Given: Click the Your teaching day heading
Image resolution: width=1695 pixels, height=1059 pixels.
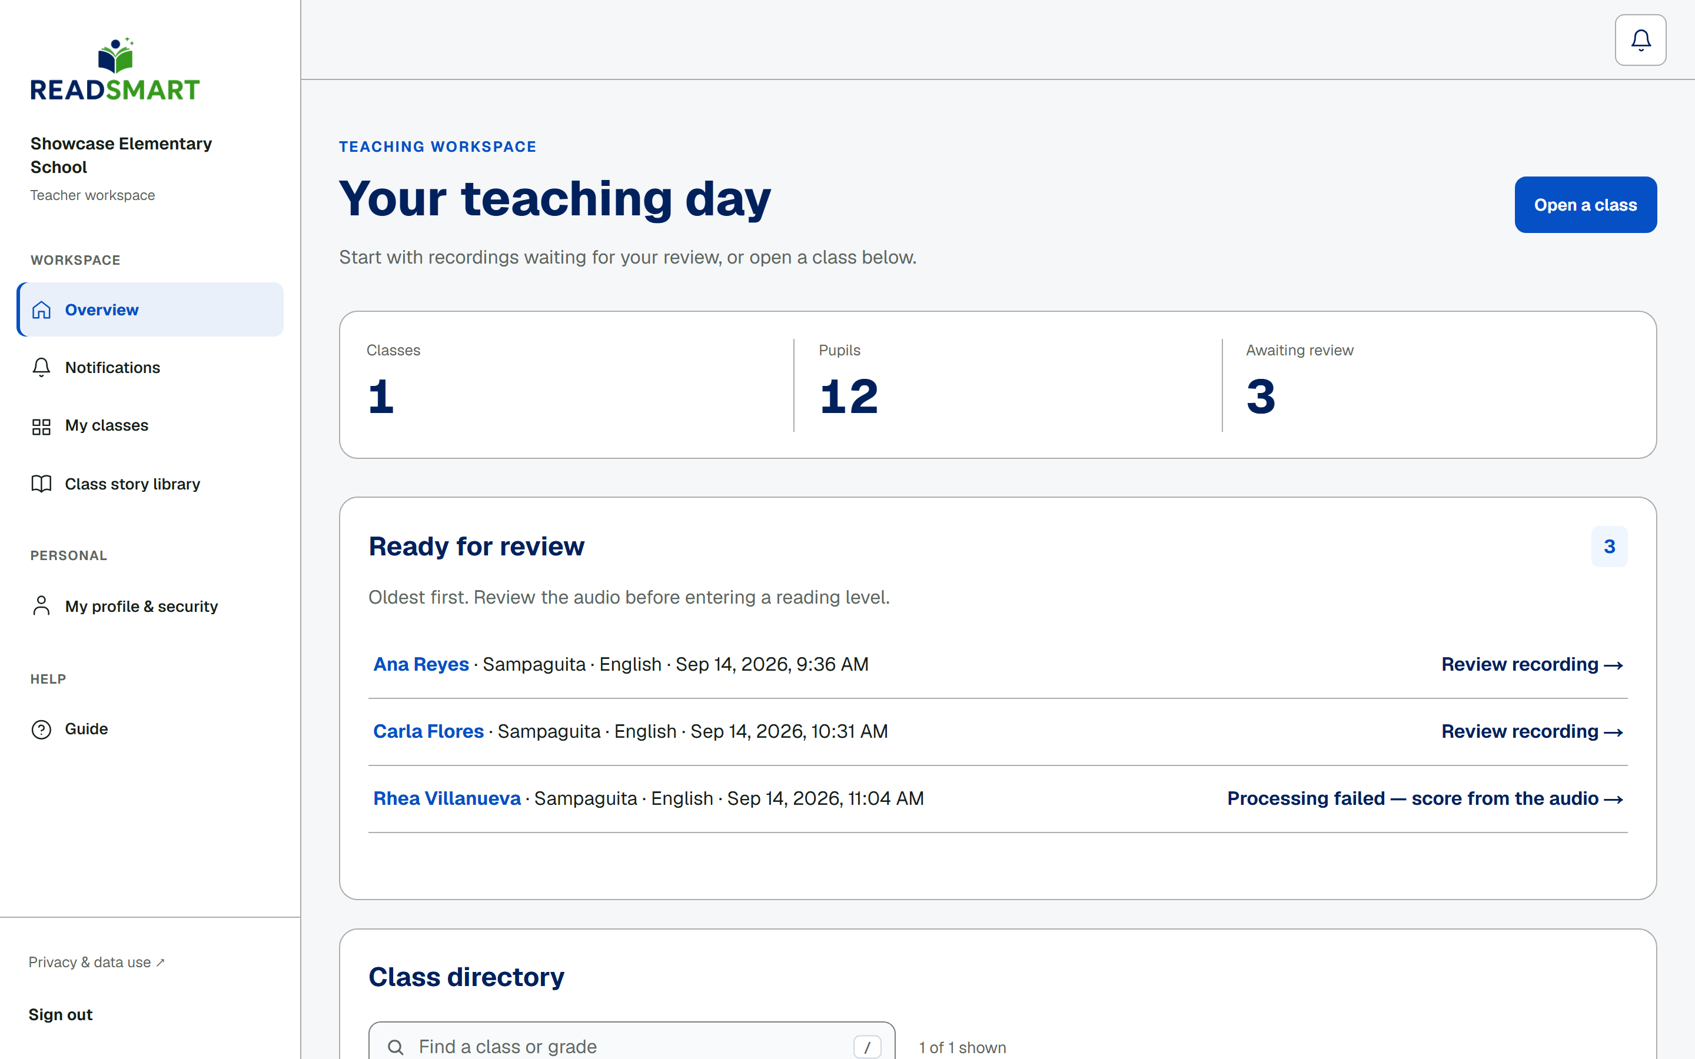Looking at the screenshot, I should [555, 198].
